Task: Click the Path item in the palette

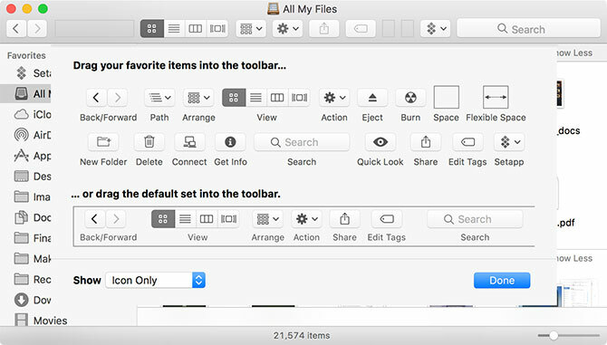Action: pyautogui.click(x=159, y=98)
